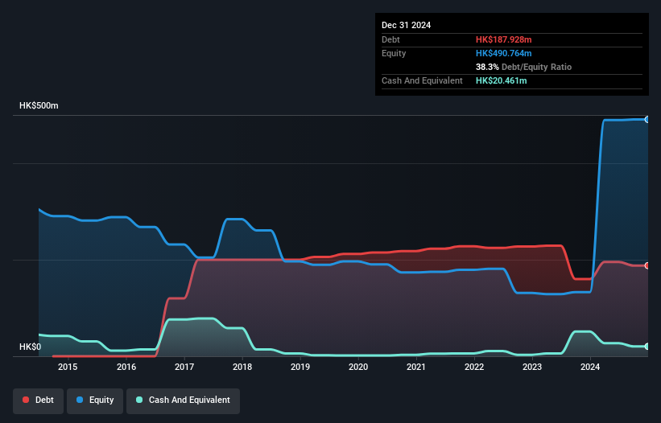The image size is (661, 423).
Task: Click the 2020 x-axis label
Action: (358, 367)
